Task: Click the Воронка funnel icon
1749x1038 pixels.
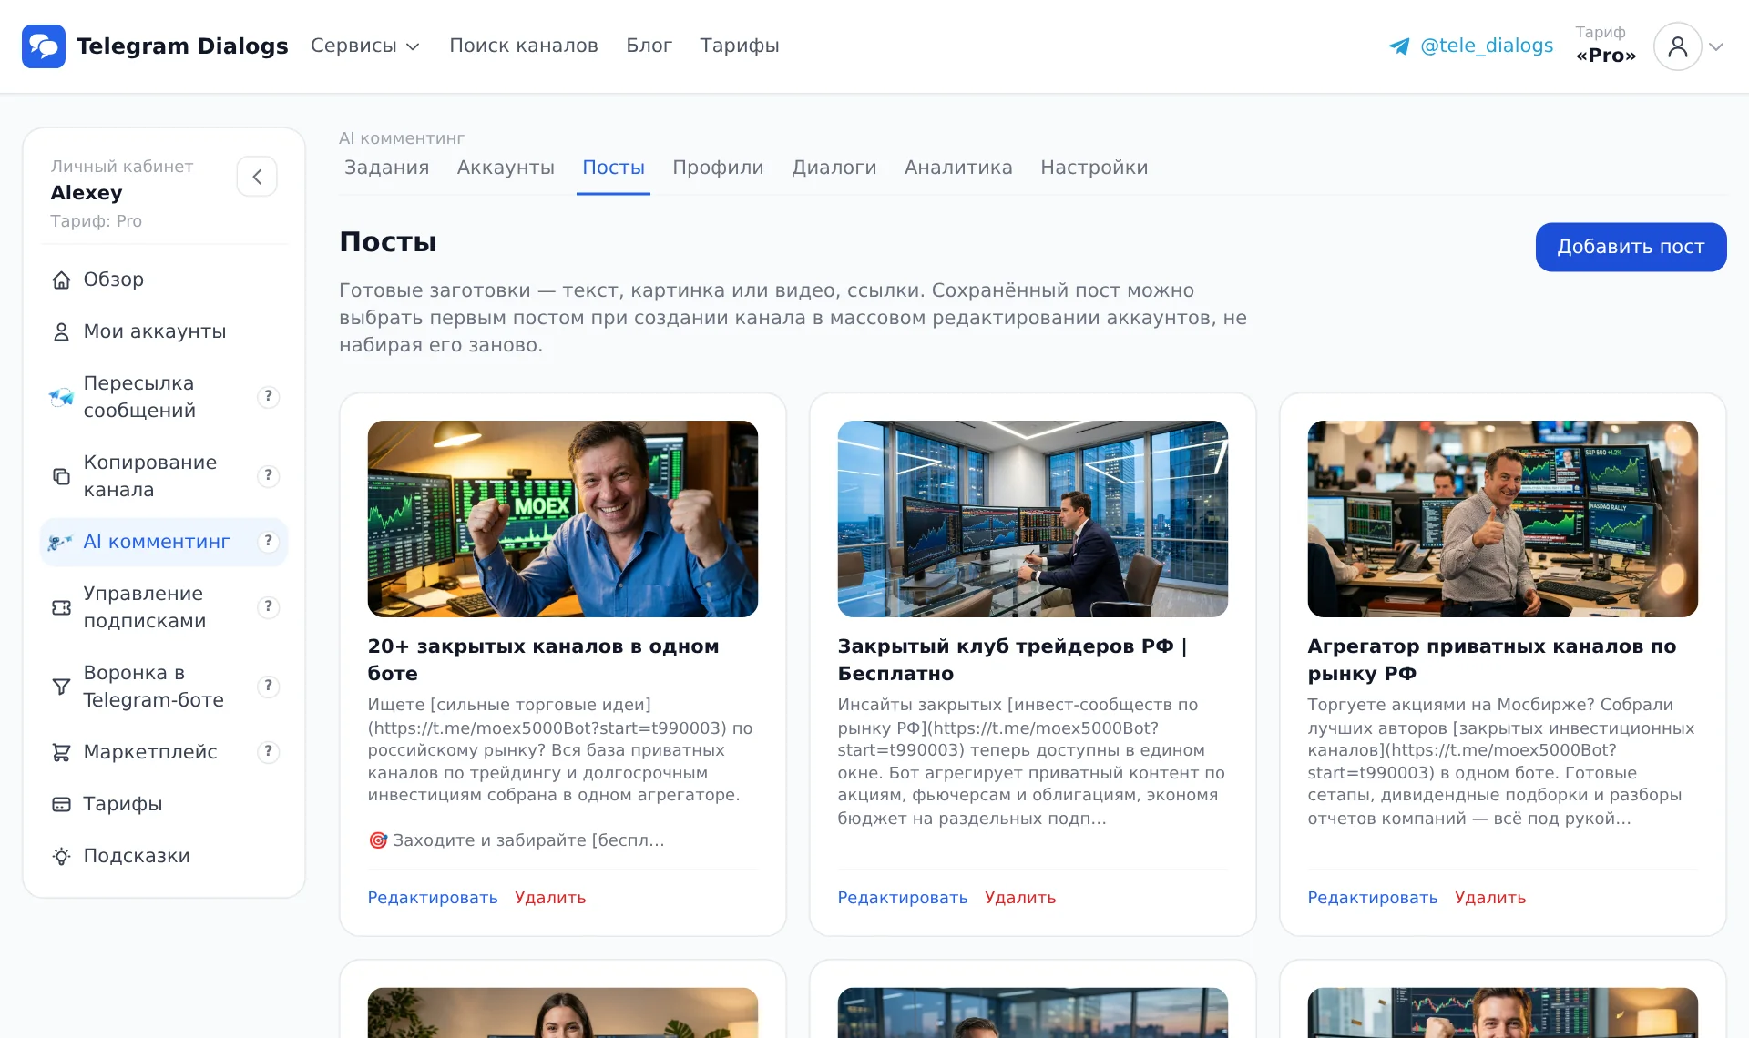Action: point(61,687)
